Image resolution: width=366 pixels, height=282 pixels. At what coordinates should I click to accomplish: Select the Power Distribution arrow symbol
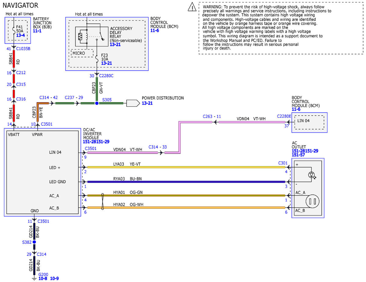(x=134, y=103)
